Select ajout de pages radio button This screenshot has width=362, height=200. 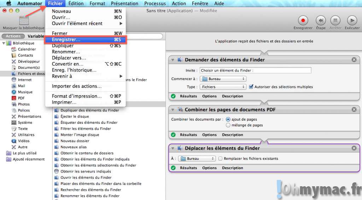point(228,119)
